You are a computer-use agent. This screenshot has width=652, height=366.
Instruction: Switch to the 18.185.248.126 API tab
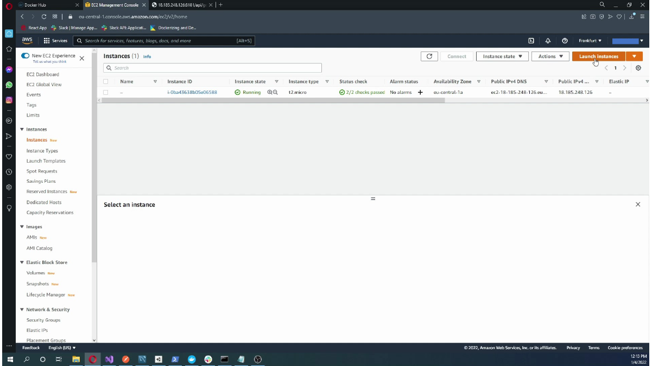[x=182, y=5]
